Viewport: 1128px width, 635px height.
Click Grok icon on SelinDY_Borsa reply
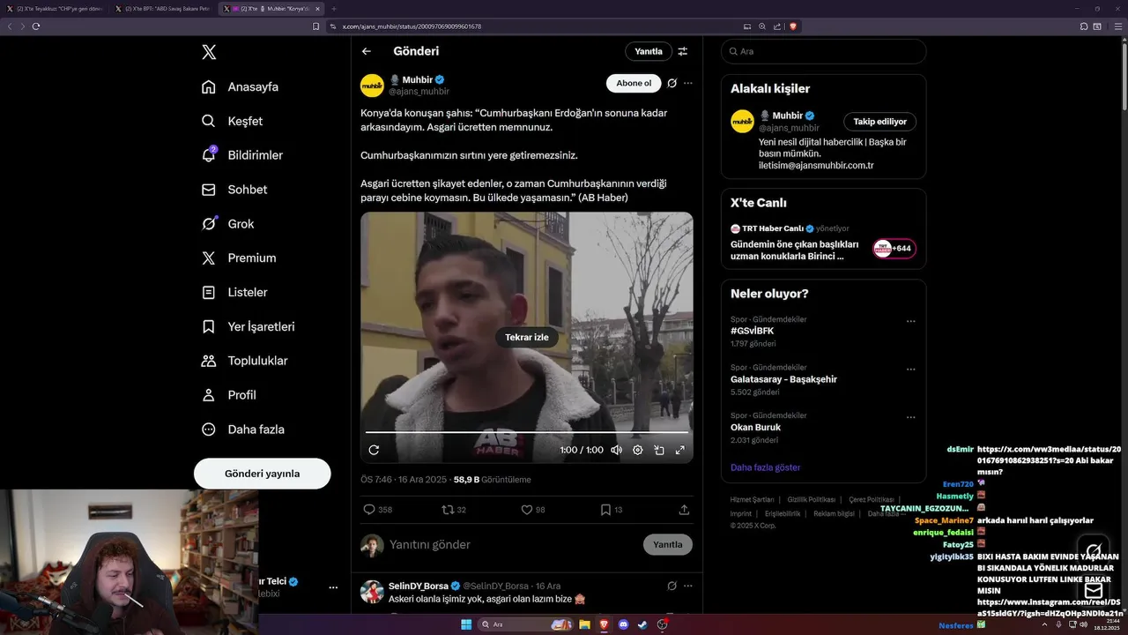(x=672, y=586)
